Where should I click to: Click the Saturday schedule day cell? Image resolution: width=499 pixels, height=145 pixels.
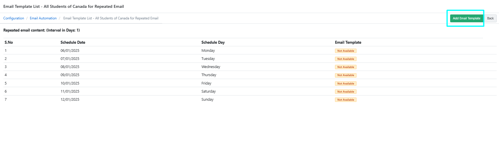(208, 91)
